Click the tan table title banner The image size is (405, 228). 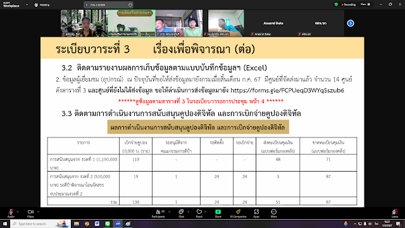(198, 127)
